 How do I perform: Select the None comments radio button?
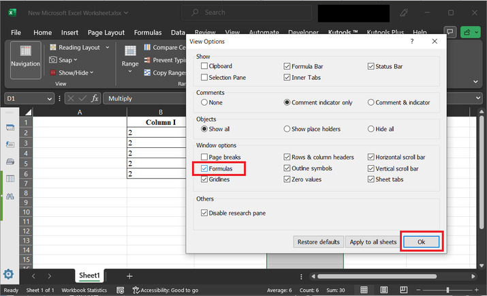[x=204, y=102]
